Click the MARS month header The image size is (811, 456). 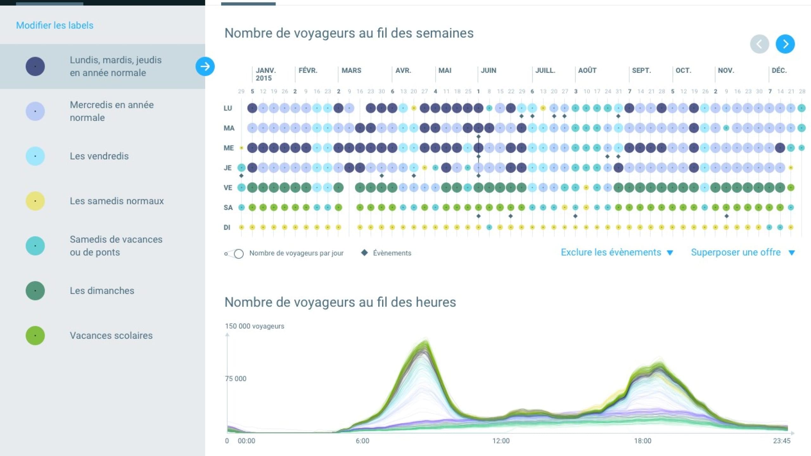click(351, 70)
